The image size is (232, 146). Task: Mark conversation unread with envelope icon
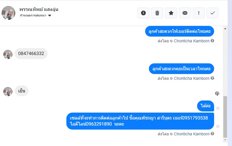click(185, 13)
